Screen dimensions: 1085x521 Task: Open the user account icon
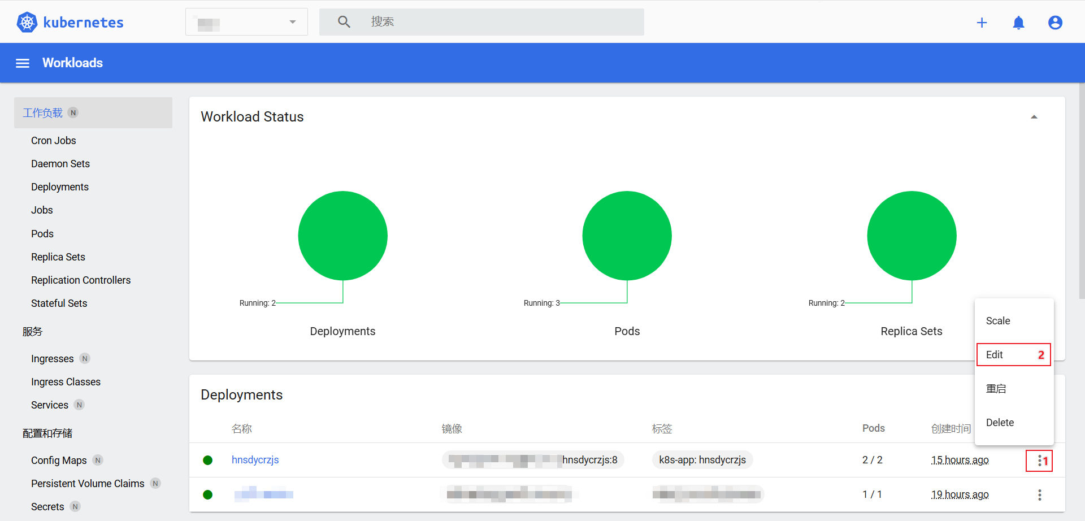point(1055,23)
